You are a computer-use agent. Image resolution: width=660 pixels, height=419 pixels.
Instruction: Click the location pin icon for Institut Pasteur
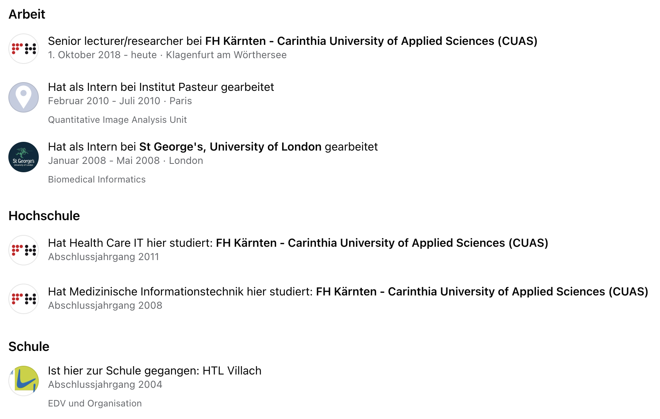click(x=24, y=97)
